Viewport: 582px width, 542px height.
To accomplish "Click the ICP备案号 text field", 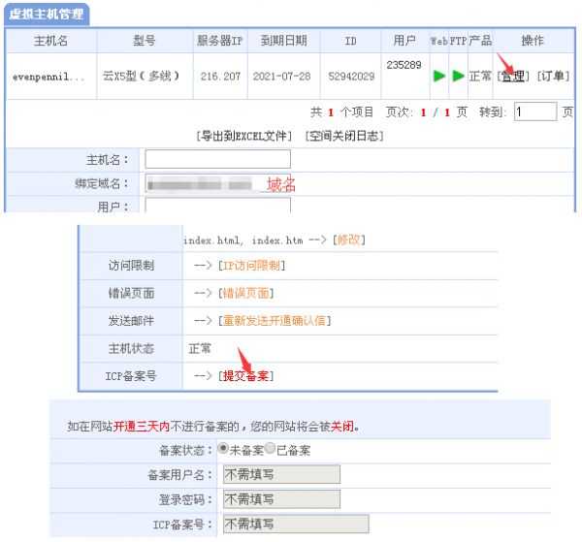I will click(x=295, y=525).
